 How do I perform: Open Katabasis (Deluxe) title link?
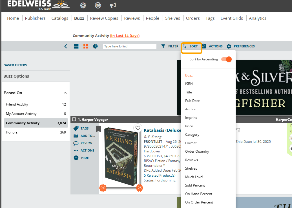click(x=162, y=130)
